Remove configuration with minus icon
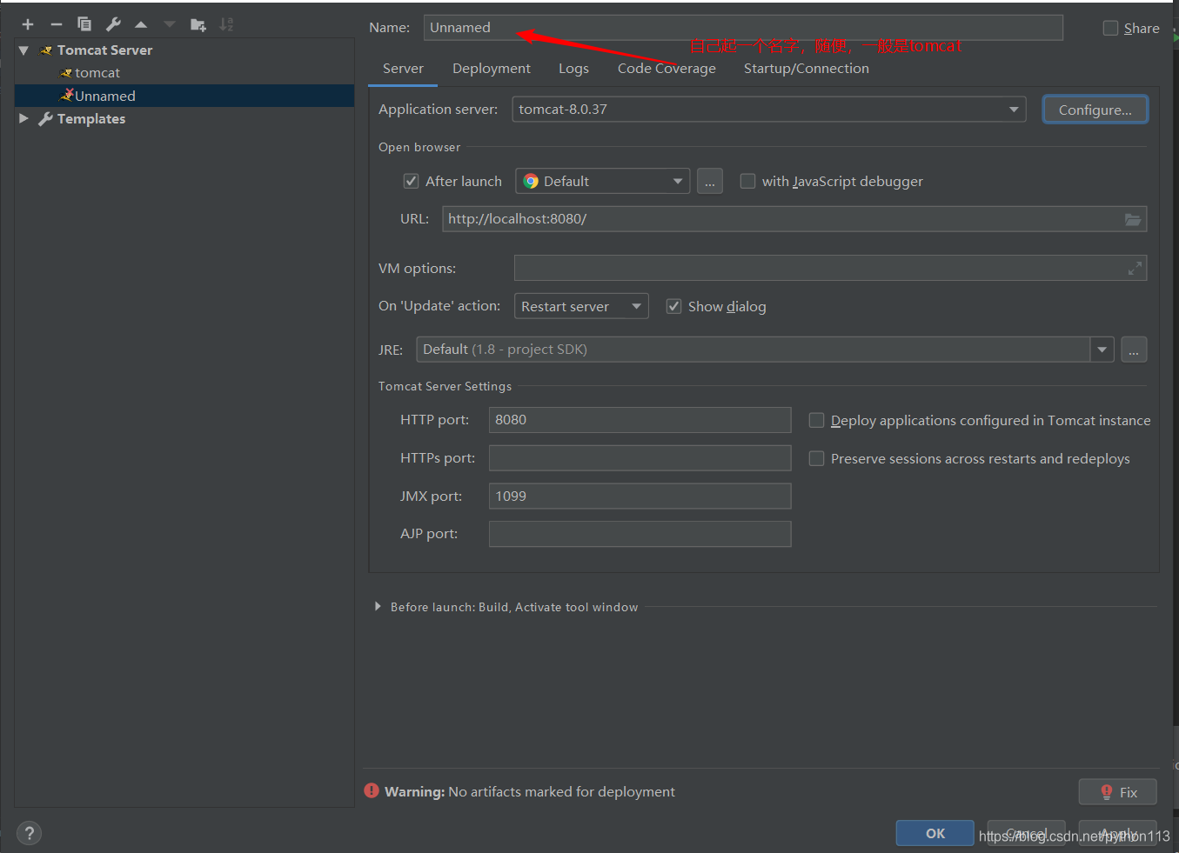1179x853 pixels. [x=56, y=24]
